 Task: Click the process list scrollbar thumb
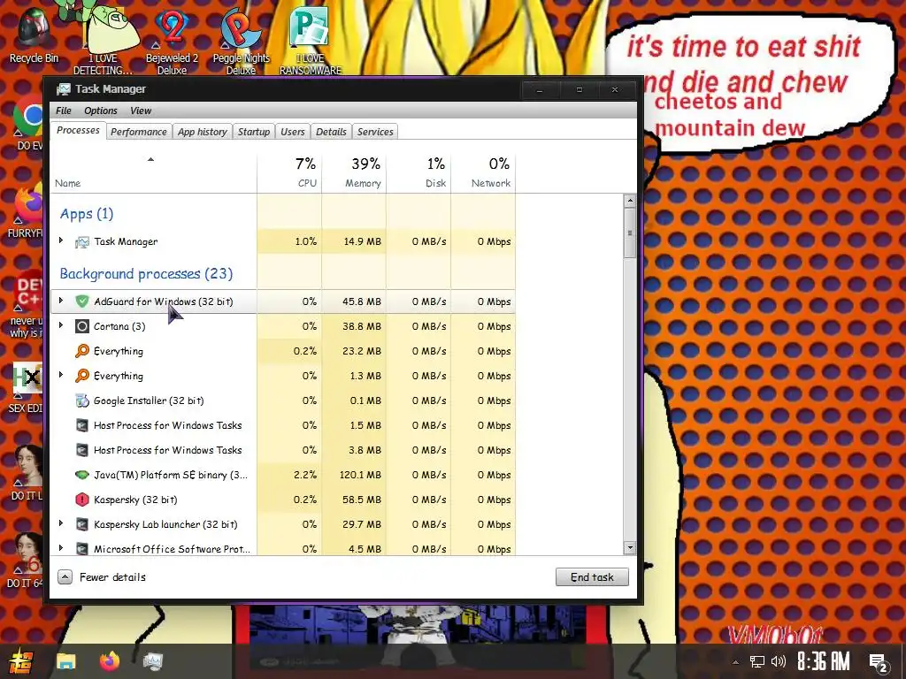(x=630, y=233)
